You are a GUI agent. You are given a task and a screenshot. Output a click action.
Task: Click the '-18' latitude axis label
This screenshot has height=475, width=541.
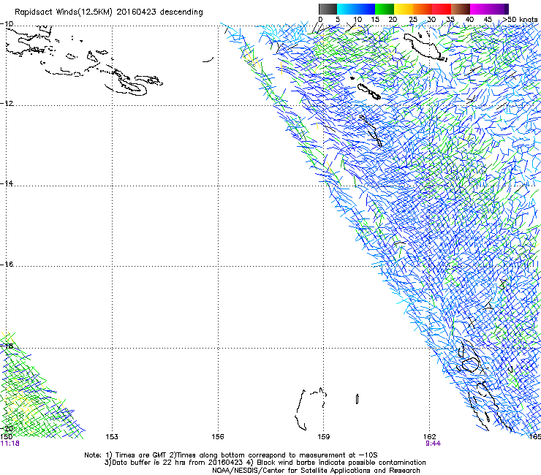[x=7, y=346]
